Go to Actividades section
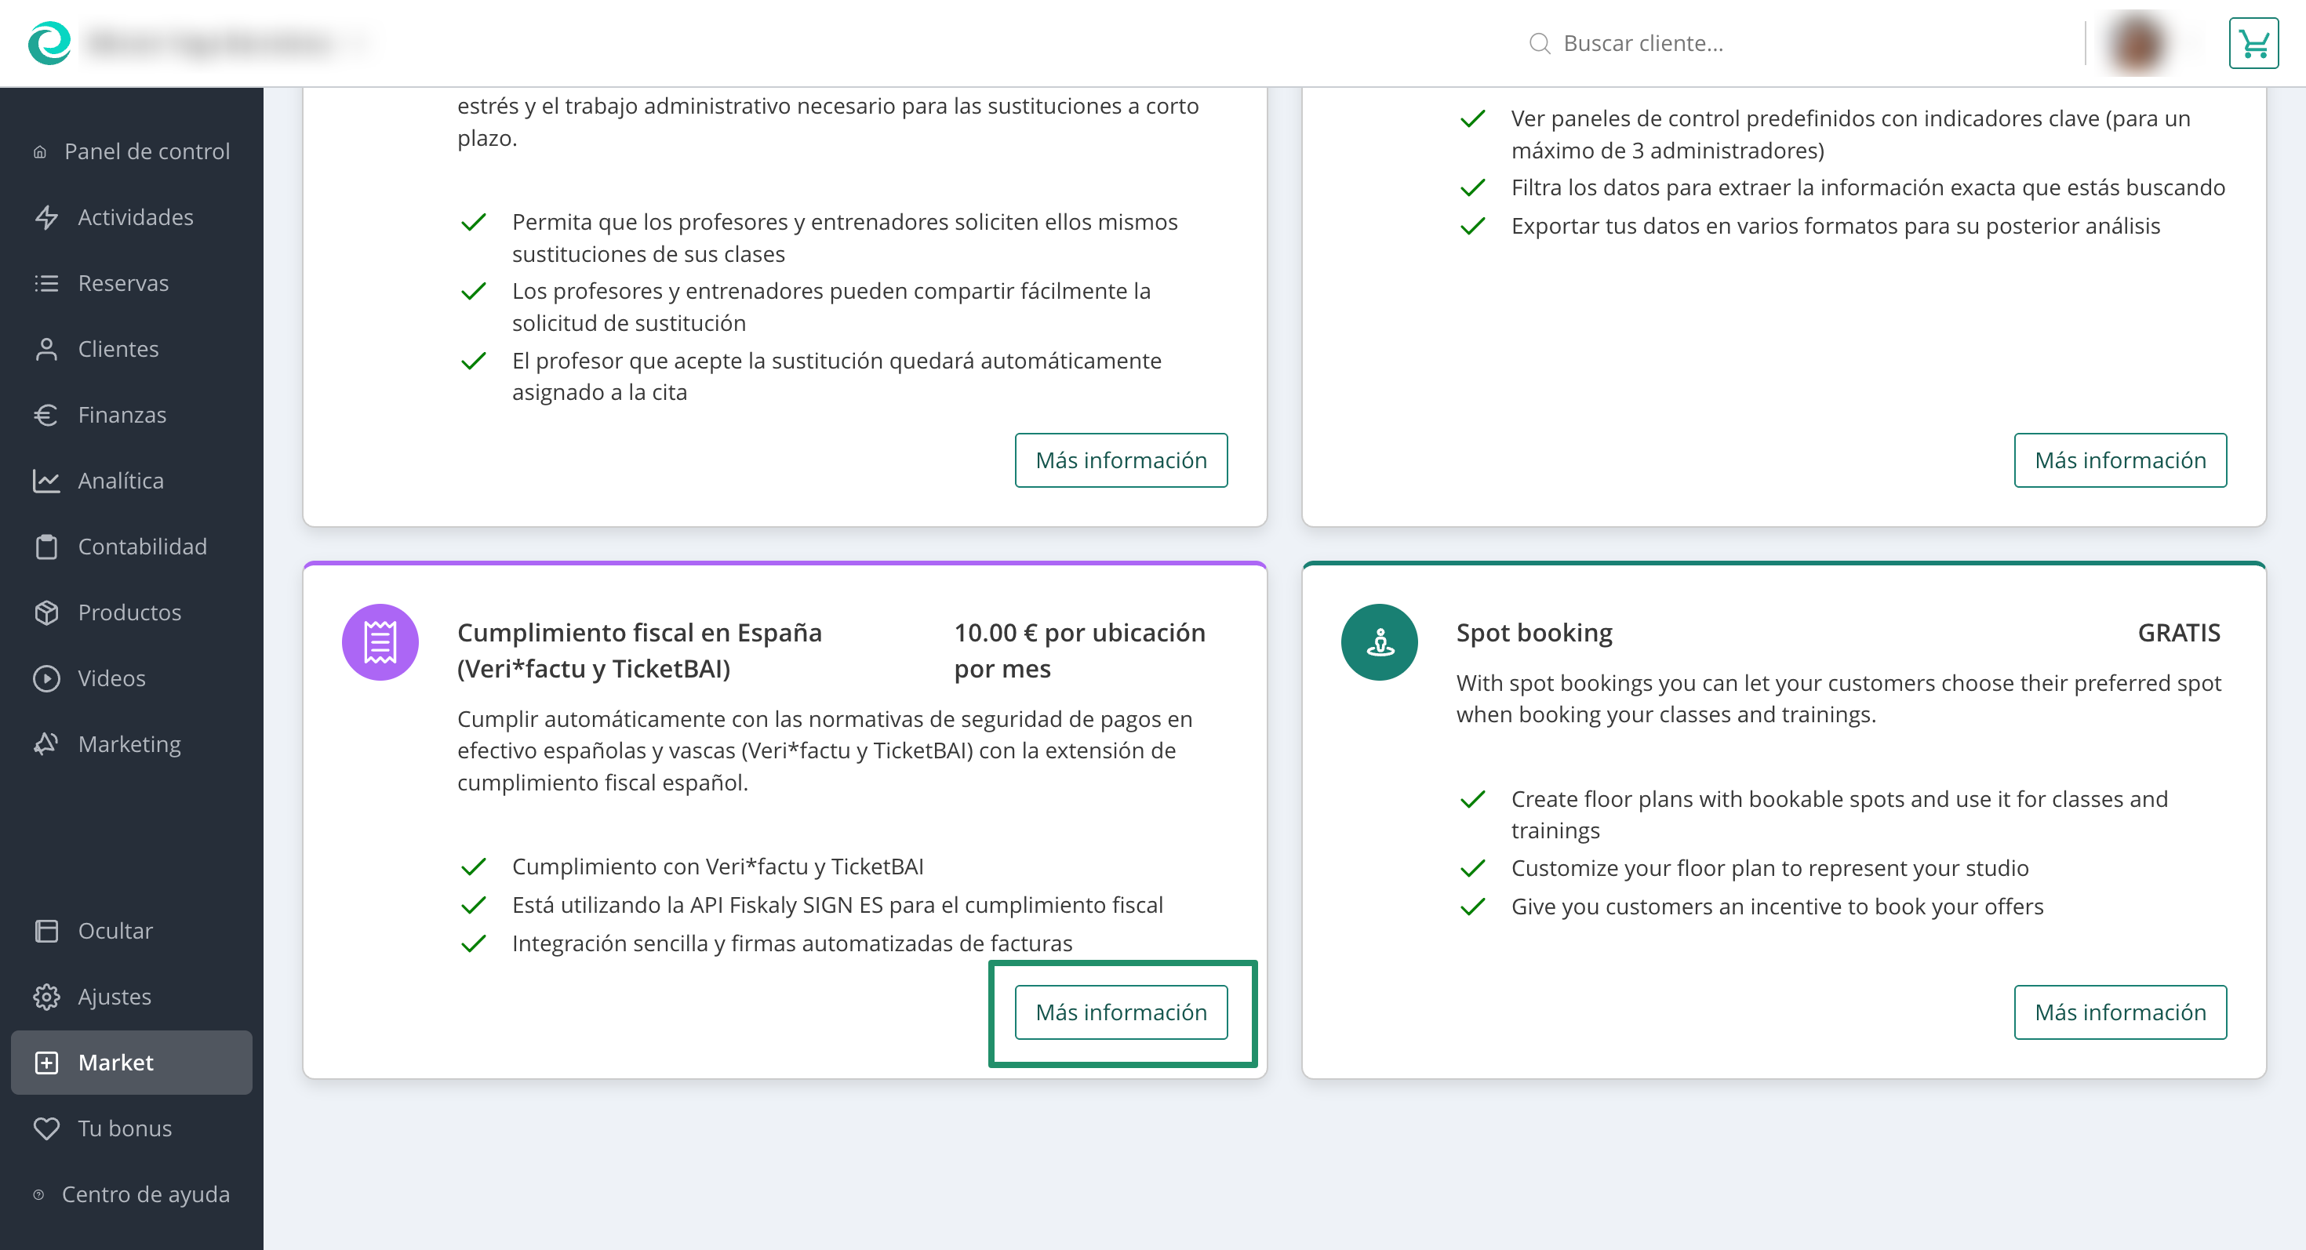The image size is (2306, 1250). [x=135, y=216]
